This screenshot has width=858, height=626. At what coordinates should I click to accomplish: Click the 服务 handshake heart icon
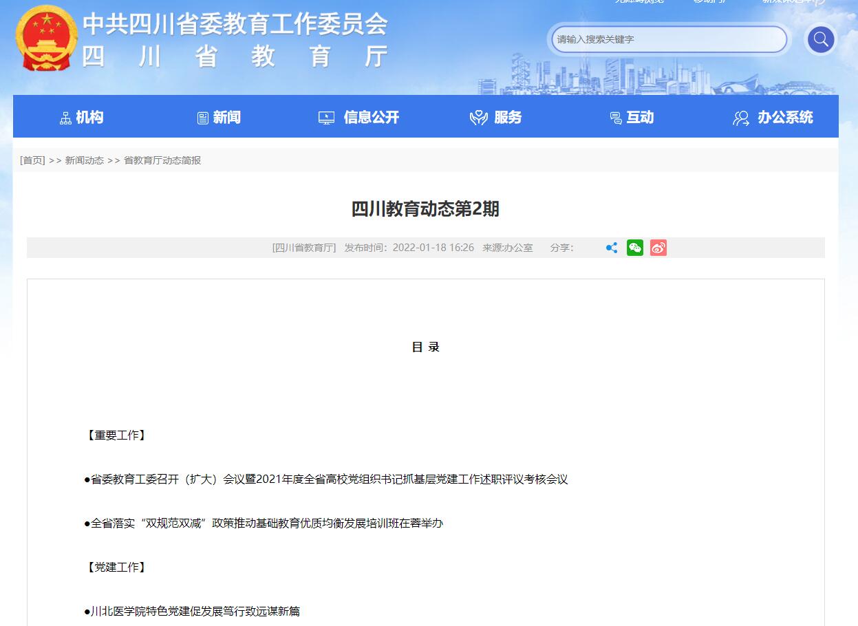(478, 118)
